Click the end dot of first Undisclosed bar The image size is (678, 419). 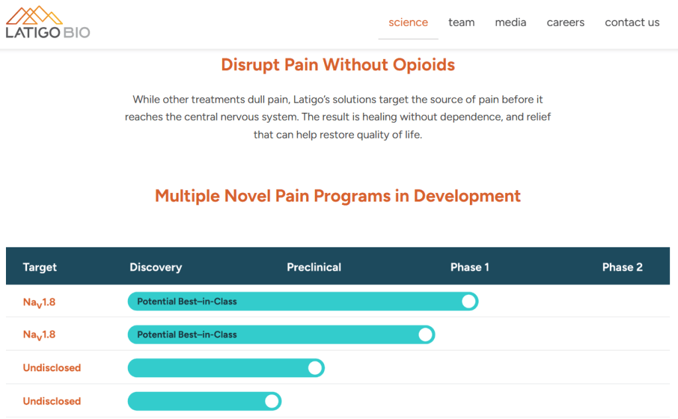coord(315,368)
